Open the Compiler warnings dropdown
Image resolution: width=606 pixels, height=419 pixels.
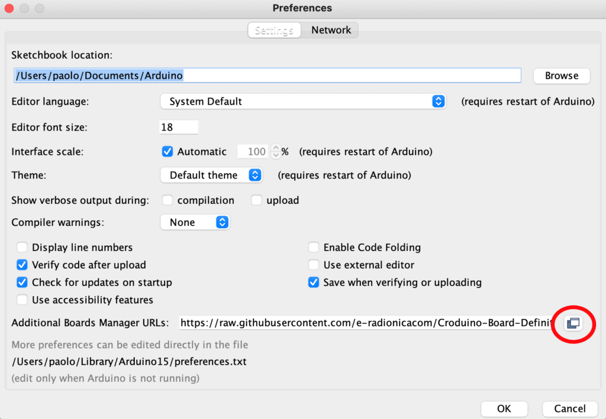(195, 222)
